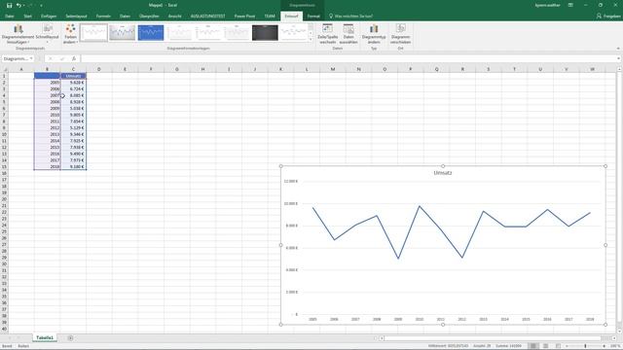Expand the chart styles gallery more arrow
Viewport: 623px width, 350px height.
311,39
